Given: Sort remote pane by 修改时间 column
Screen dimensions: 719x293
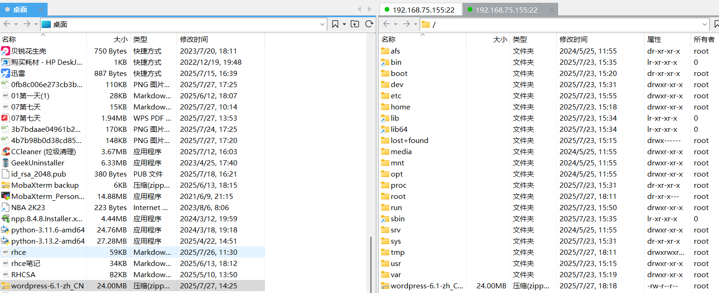Looking at the screenshot, I should coord(574,40).
